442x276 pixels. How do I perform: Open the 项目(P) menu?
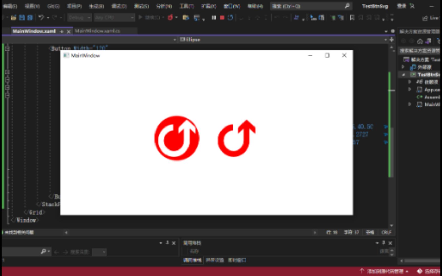click(74, 6)
